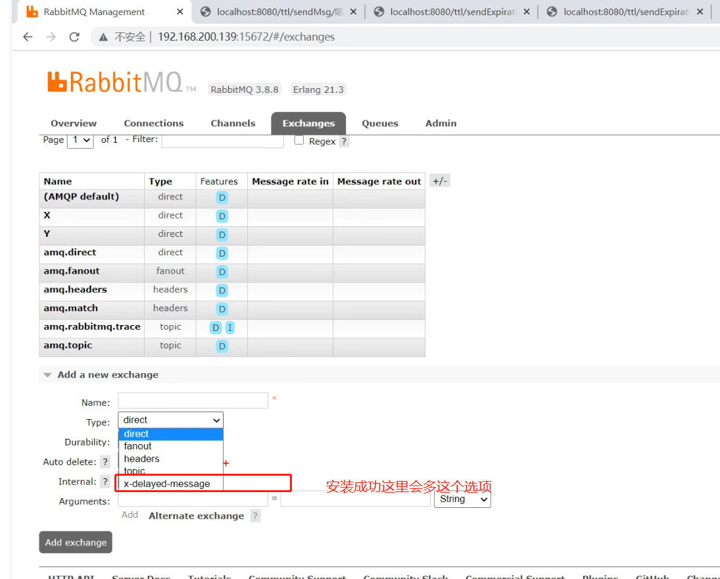Click the RabbitMQ 3.8.8 version label
Screen dimensions: 720x579
pos(245,89)
